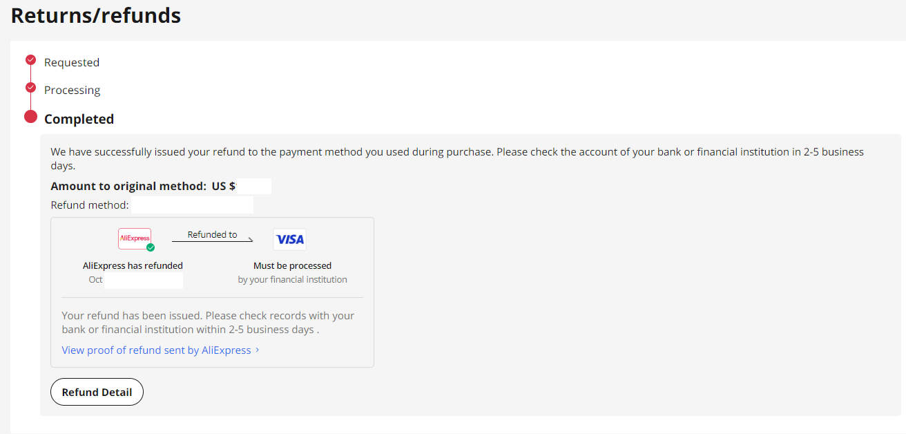906x434 pixels.
Task: Open the Refund Detail button
Action: 97,392
